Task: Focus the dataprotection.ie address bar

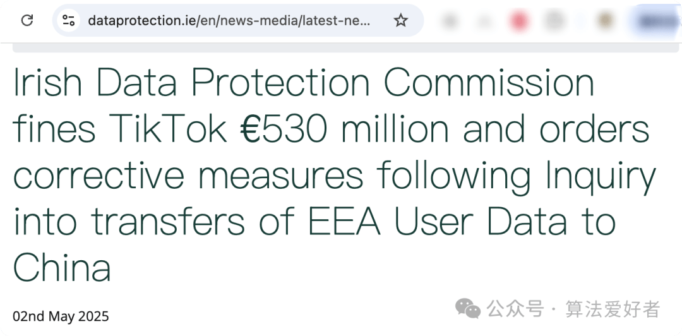Action: coord(229,20)
